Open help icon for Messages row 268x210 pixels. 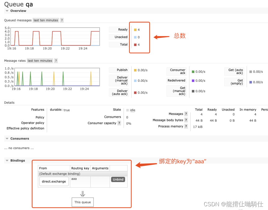[x=186, y=114]
